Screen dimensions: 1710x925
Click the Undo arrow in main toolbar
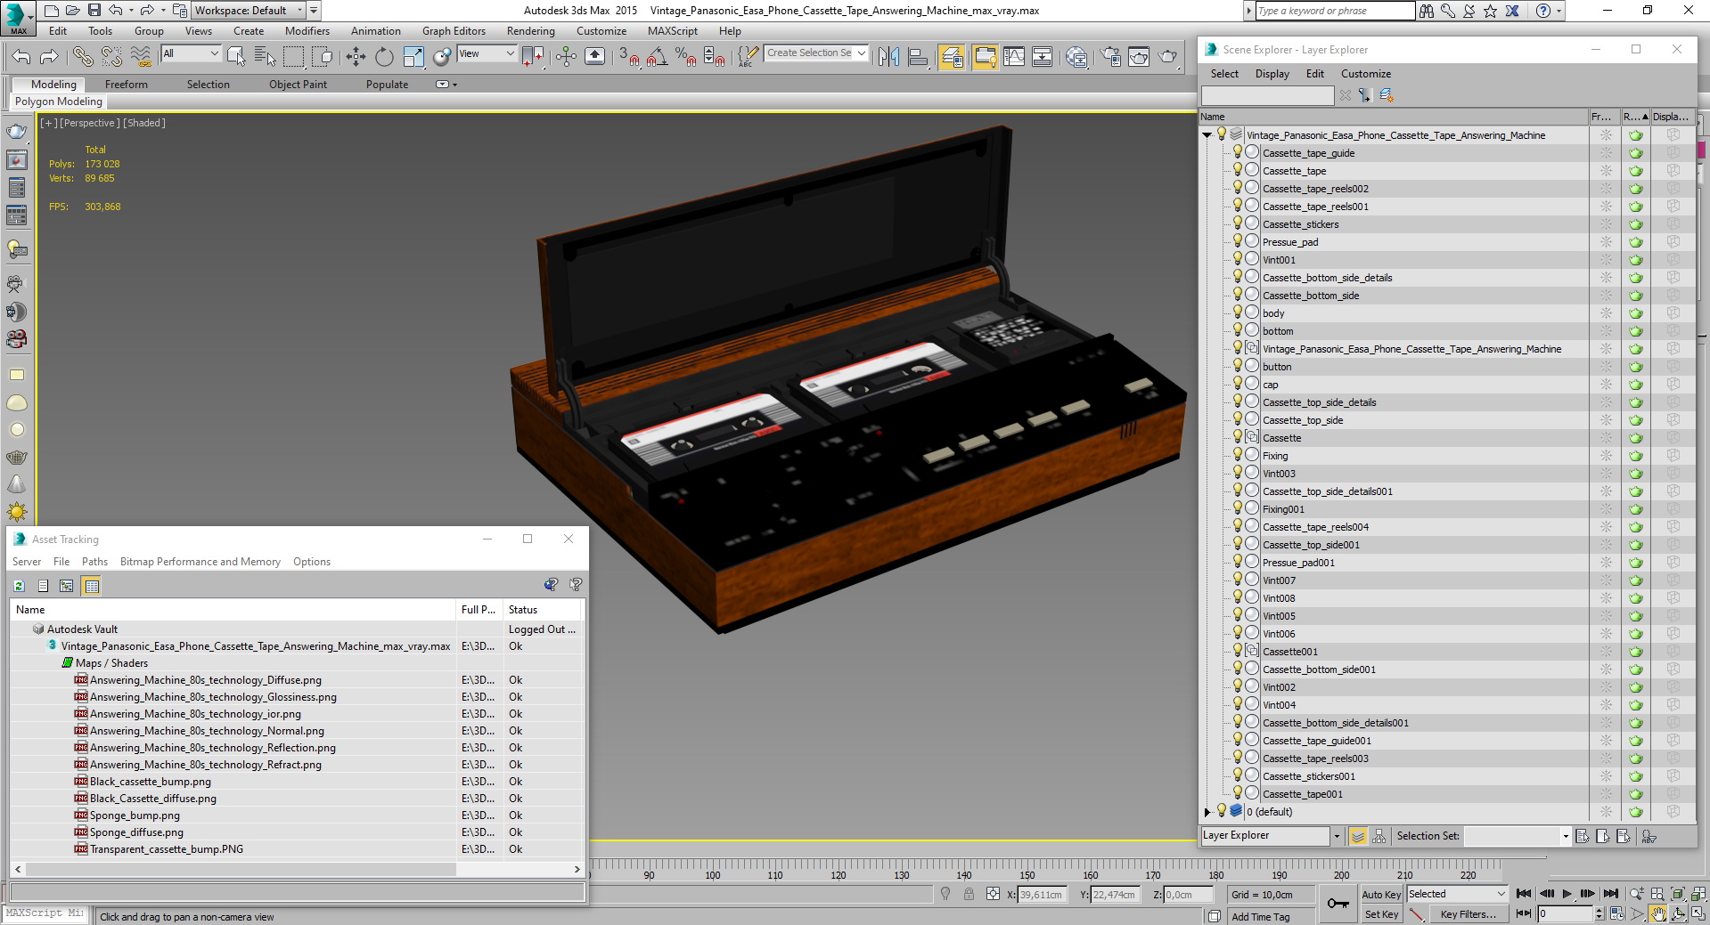coord(21,57)
